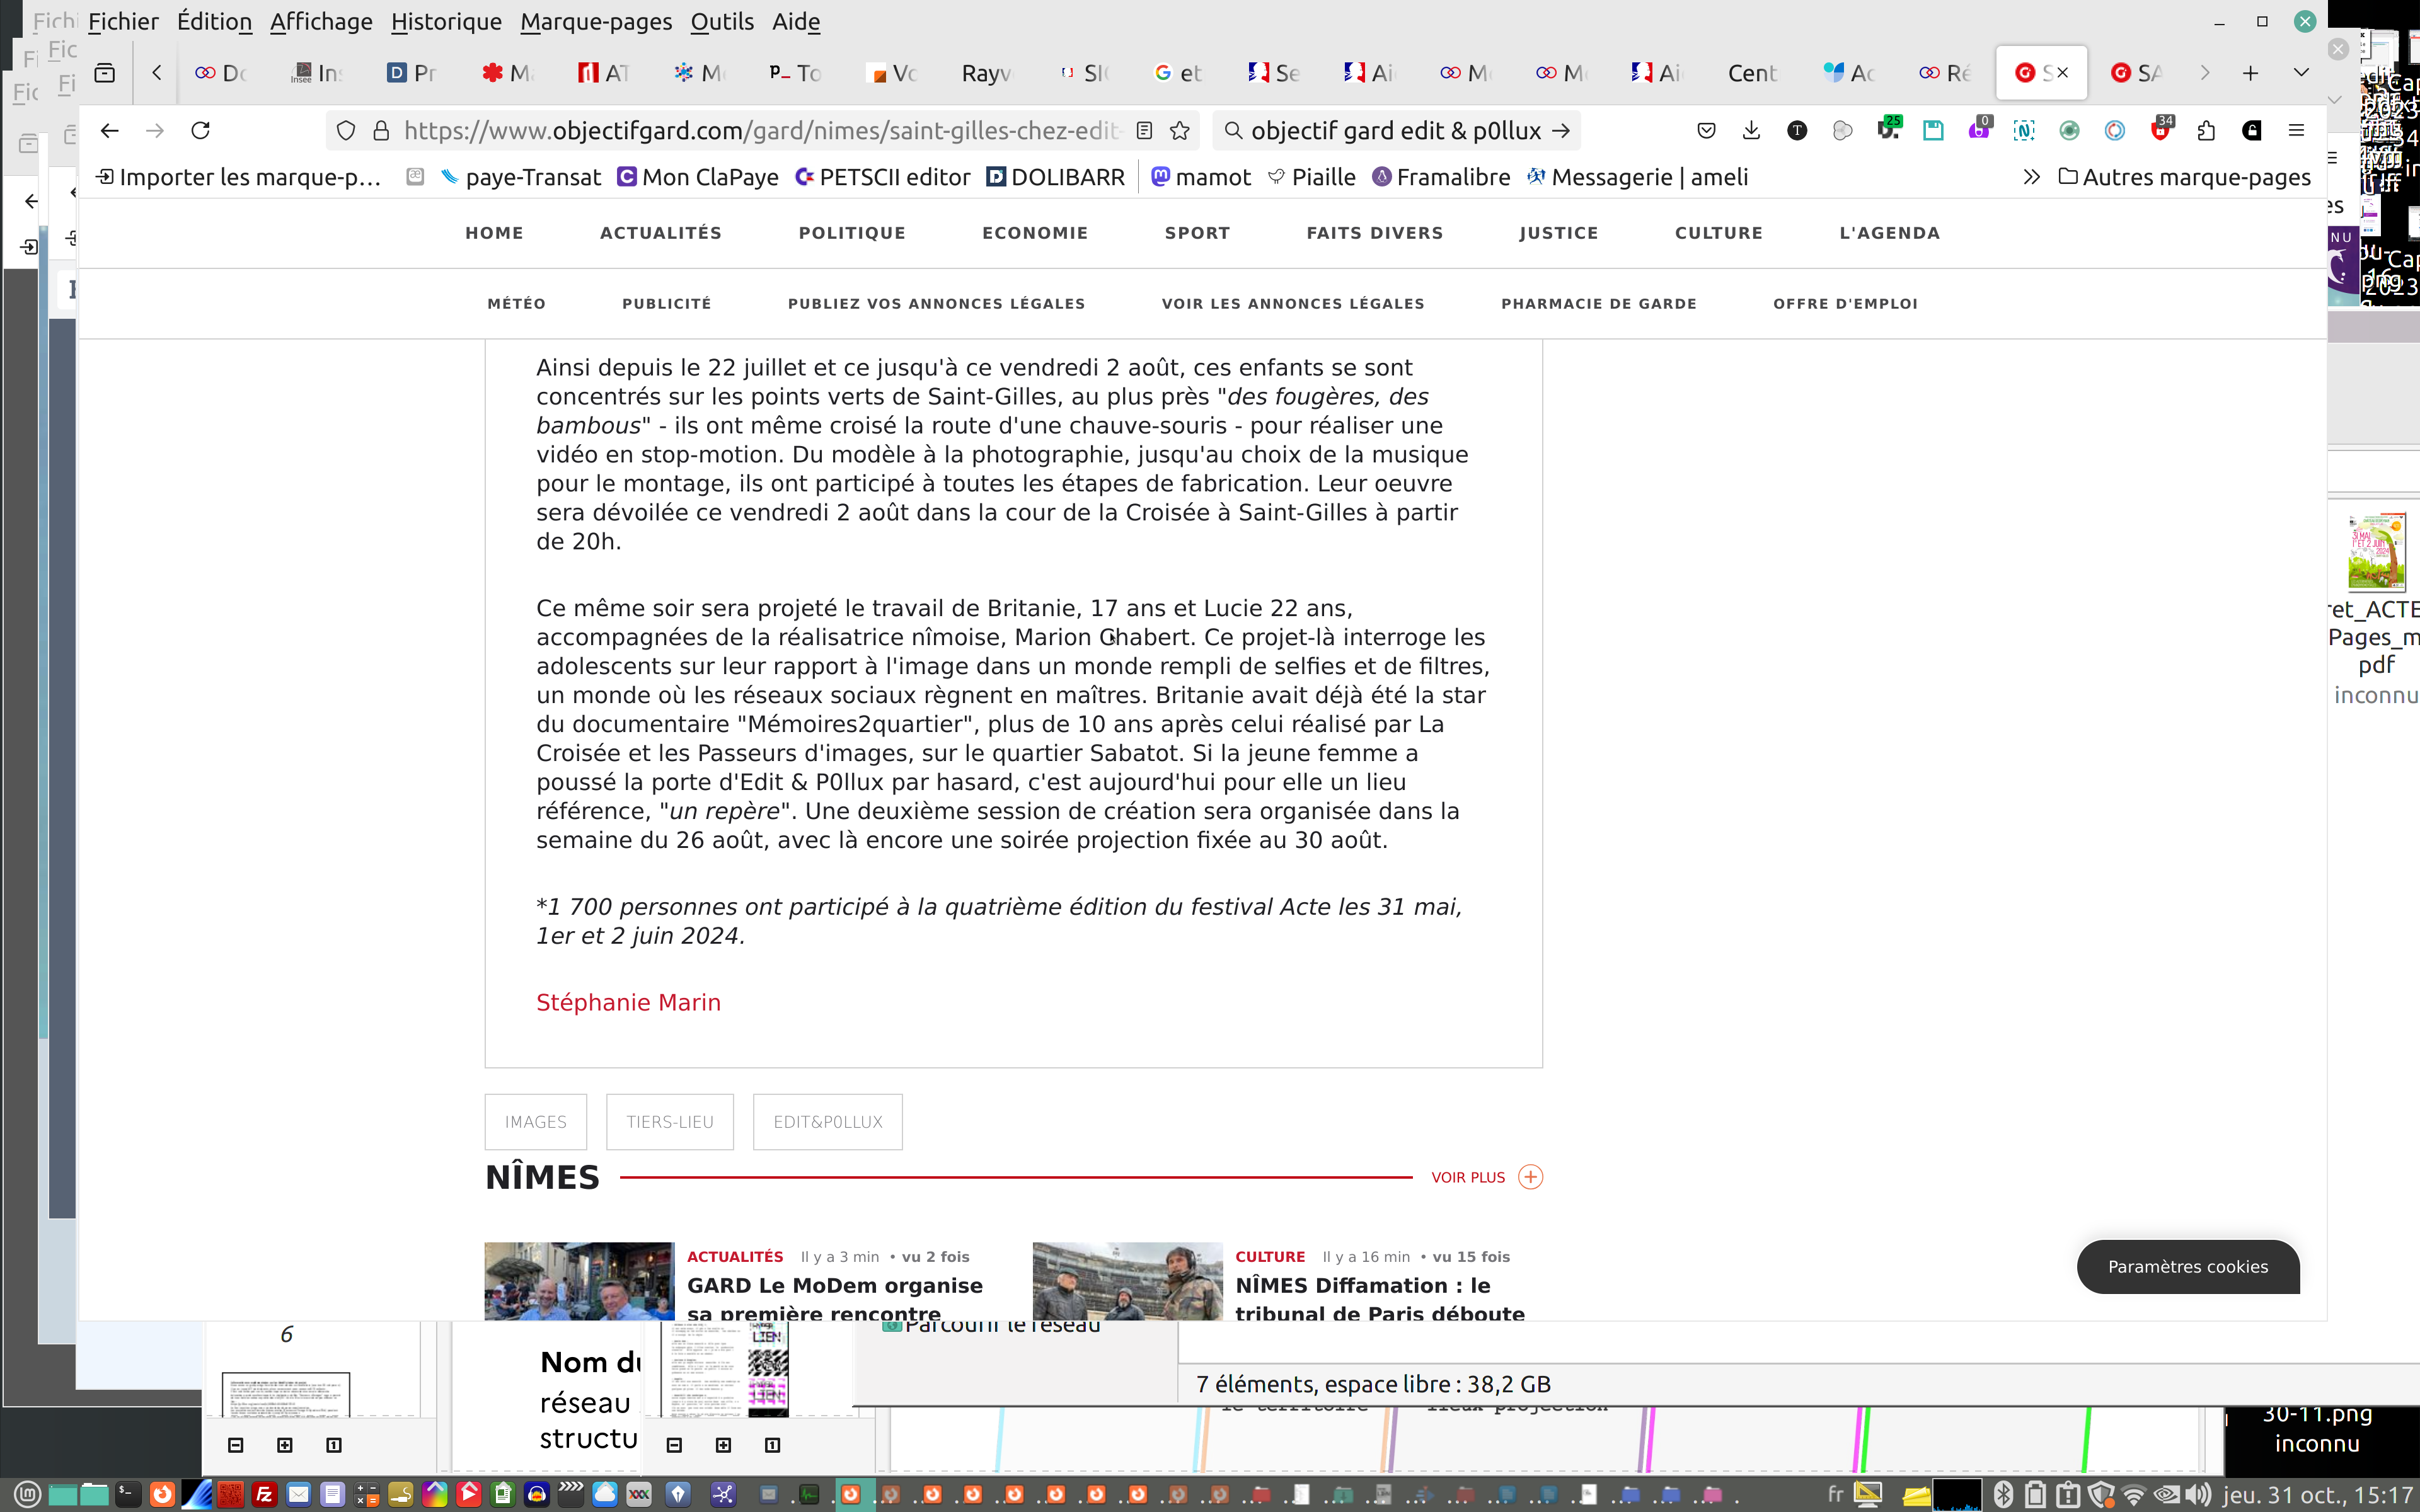Reload the current page
Viewport: 2420px width, 1512px height.
200,131
